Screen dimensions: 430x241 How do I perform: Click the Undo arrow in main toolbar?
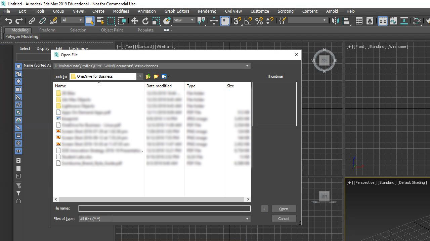coord(8,21)
